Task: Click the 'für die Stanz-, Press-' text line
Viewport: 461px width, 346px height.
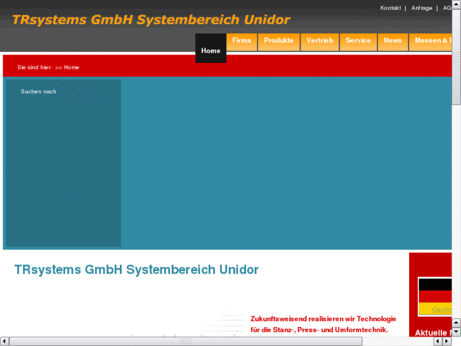Action: pos(320,329)
